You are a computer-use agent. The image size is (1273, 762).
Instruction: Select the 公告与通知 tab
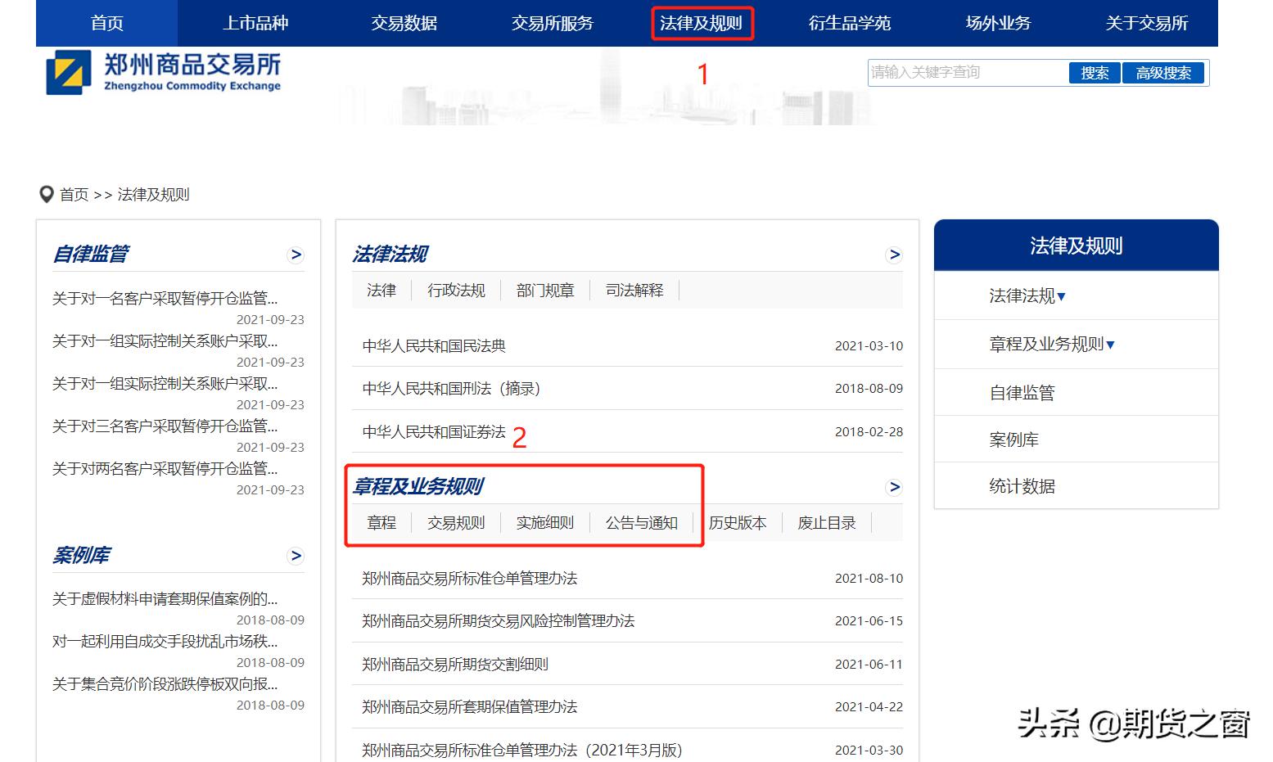pos(642,522)
